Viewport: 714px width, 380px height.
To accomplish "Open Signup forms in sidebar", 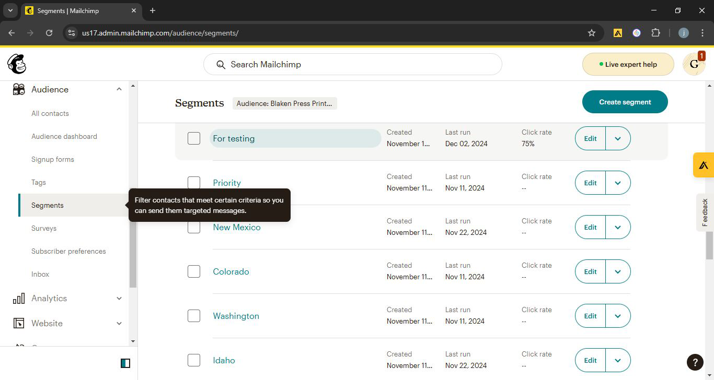I will click(x=53, y=159).
